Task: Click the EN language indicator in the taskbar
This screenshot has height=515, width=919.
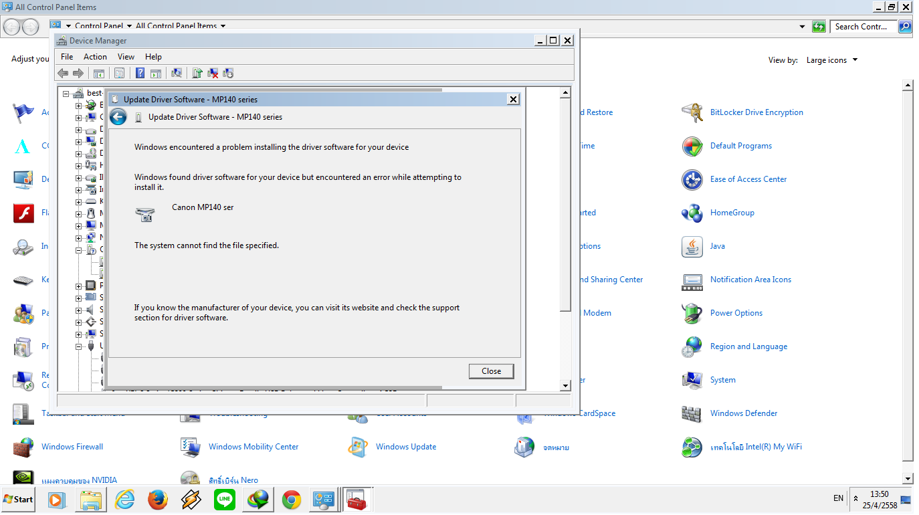Action: 838,498
